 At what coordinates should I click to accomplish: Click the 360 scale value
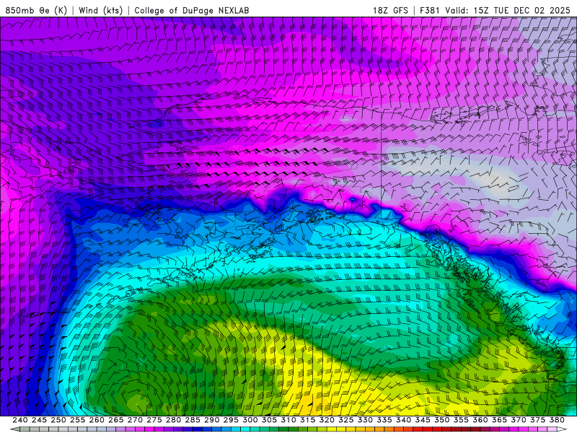(x=480, y=420)
